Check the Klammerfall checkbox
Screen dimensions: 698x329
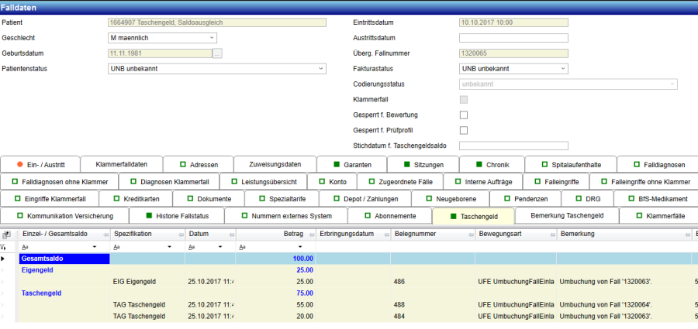tap(464, 99)
